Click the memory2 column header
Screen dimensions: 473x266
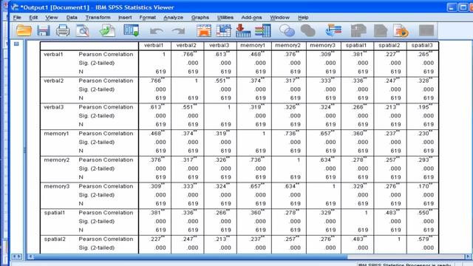tap(287, 45)
